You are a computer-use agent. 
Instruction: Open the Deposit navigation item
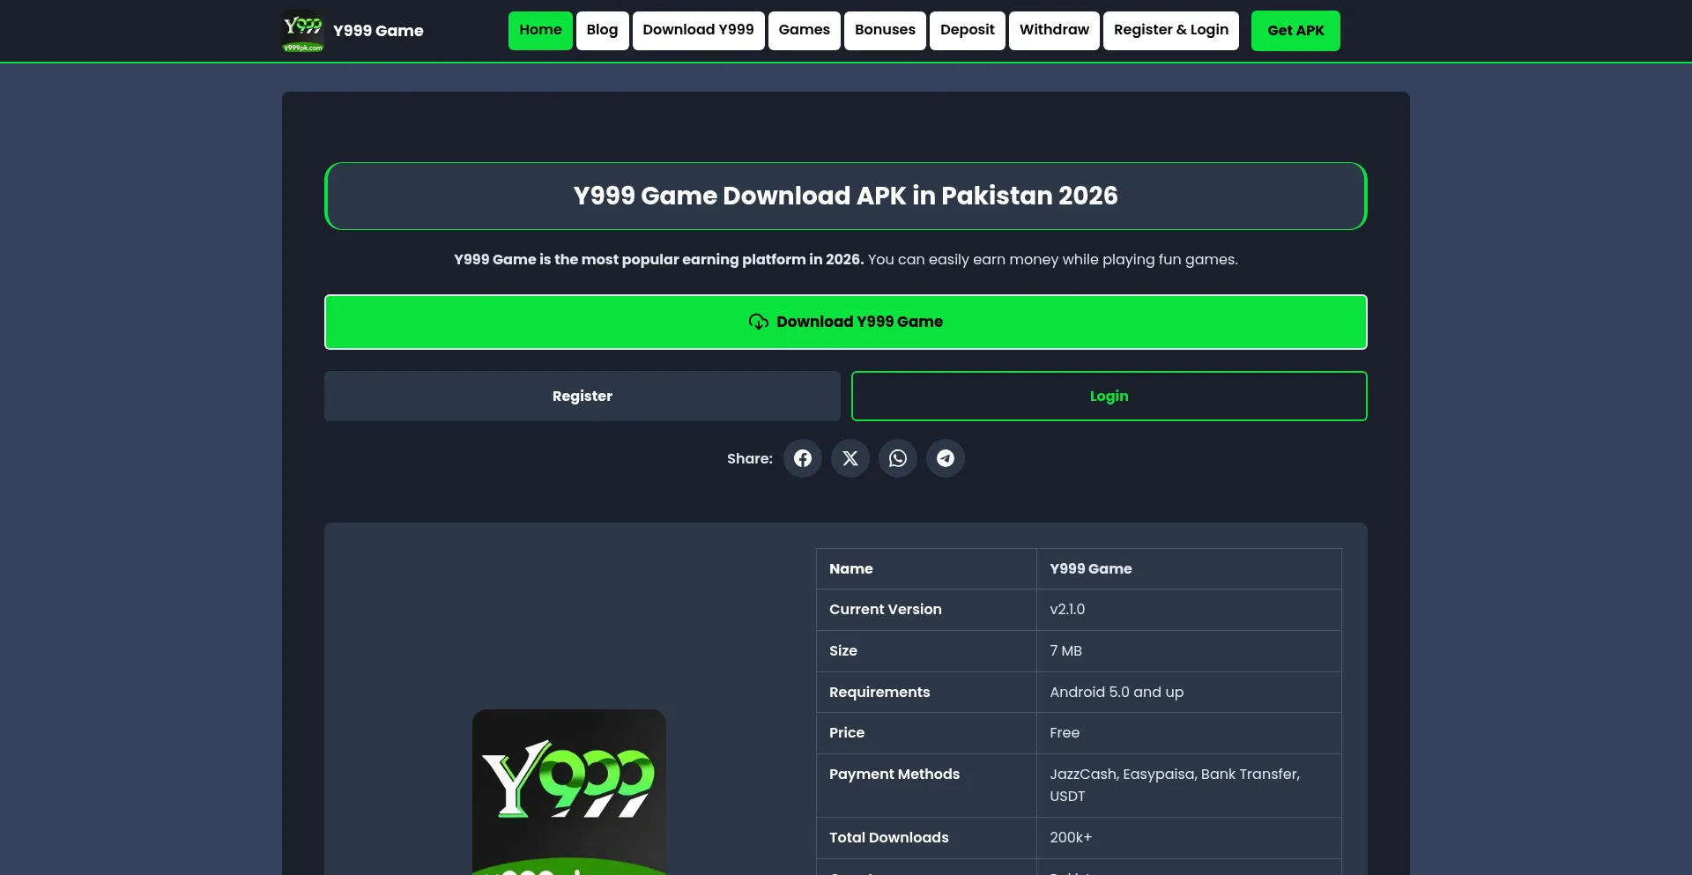coord(967,31)
